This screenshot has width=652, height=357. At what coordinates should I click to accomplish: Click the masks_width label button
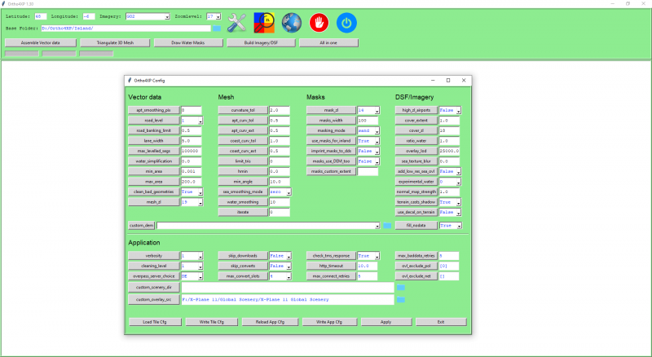(x=331, y=121)
